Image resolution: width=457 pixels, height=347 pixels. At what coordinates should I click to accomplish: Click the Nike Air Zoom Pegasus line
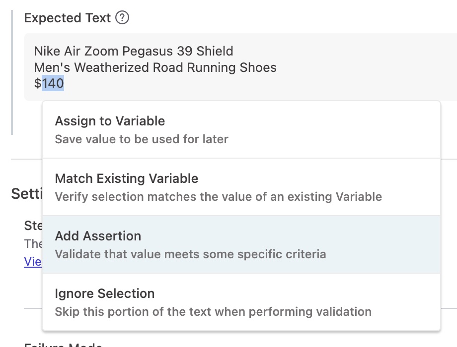pos(133,51)
